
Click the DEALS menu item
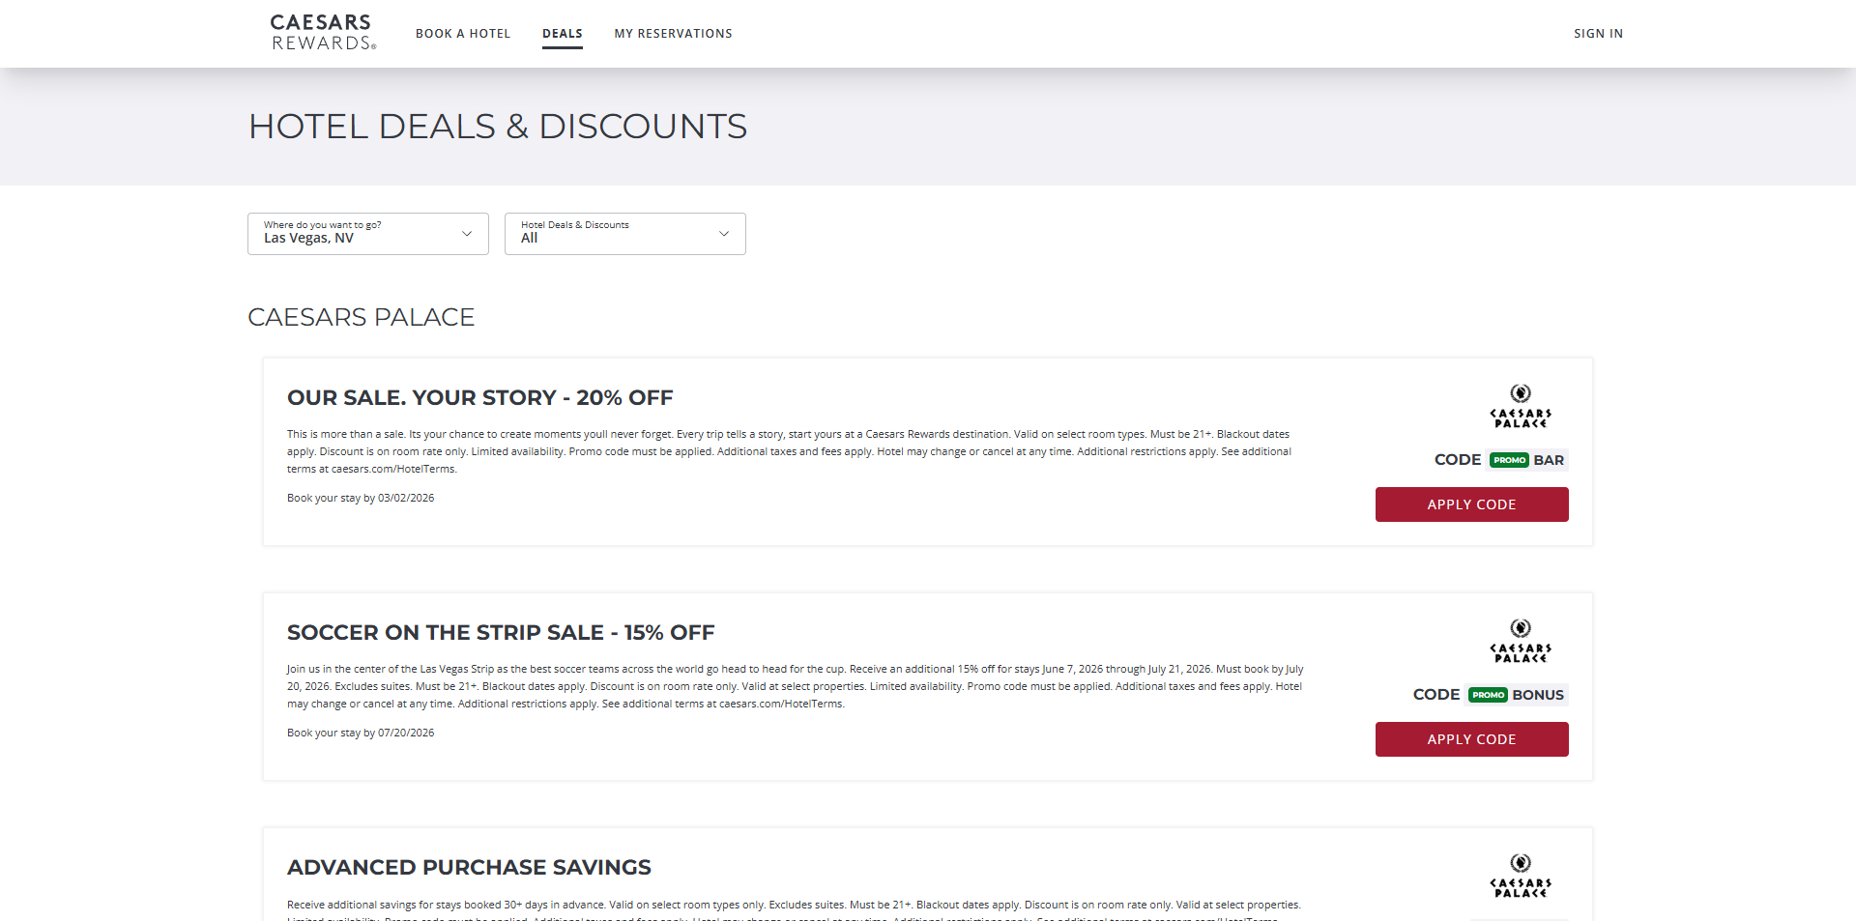(562, 33)
